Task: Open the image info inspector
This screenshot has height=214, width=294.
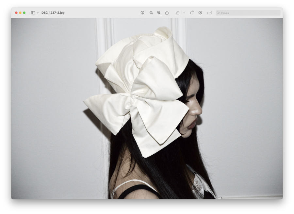Action: pyautogui.click(x=142, y=13)
